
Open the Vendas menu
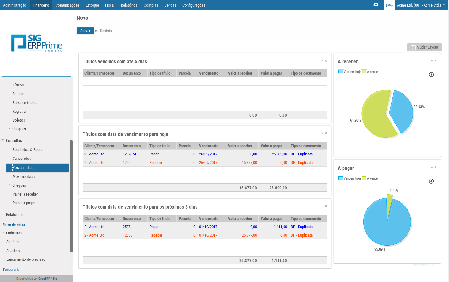coord(170,5)
